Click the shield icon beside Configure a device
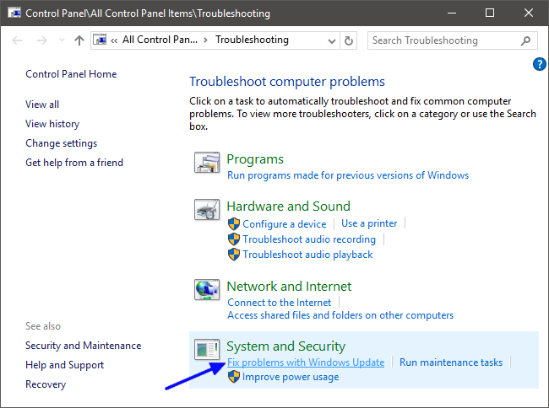This screenshot has height=408, width=549. point(234,224)
